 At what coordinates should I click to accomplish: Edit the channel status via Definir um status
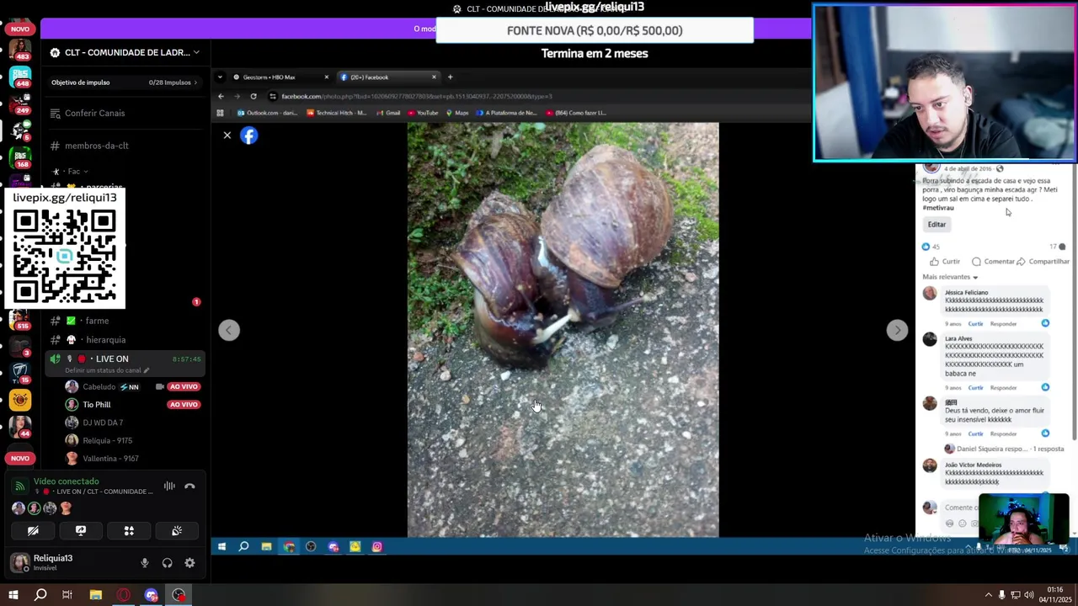[107, 370]
